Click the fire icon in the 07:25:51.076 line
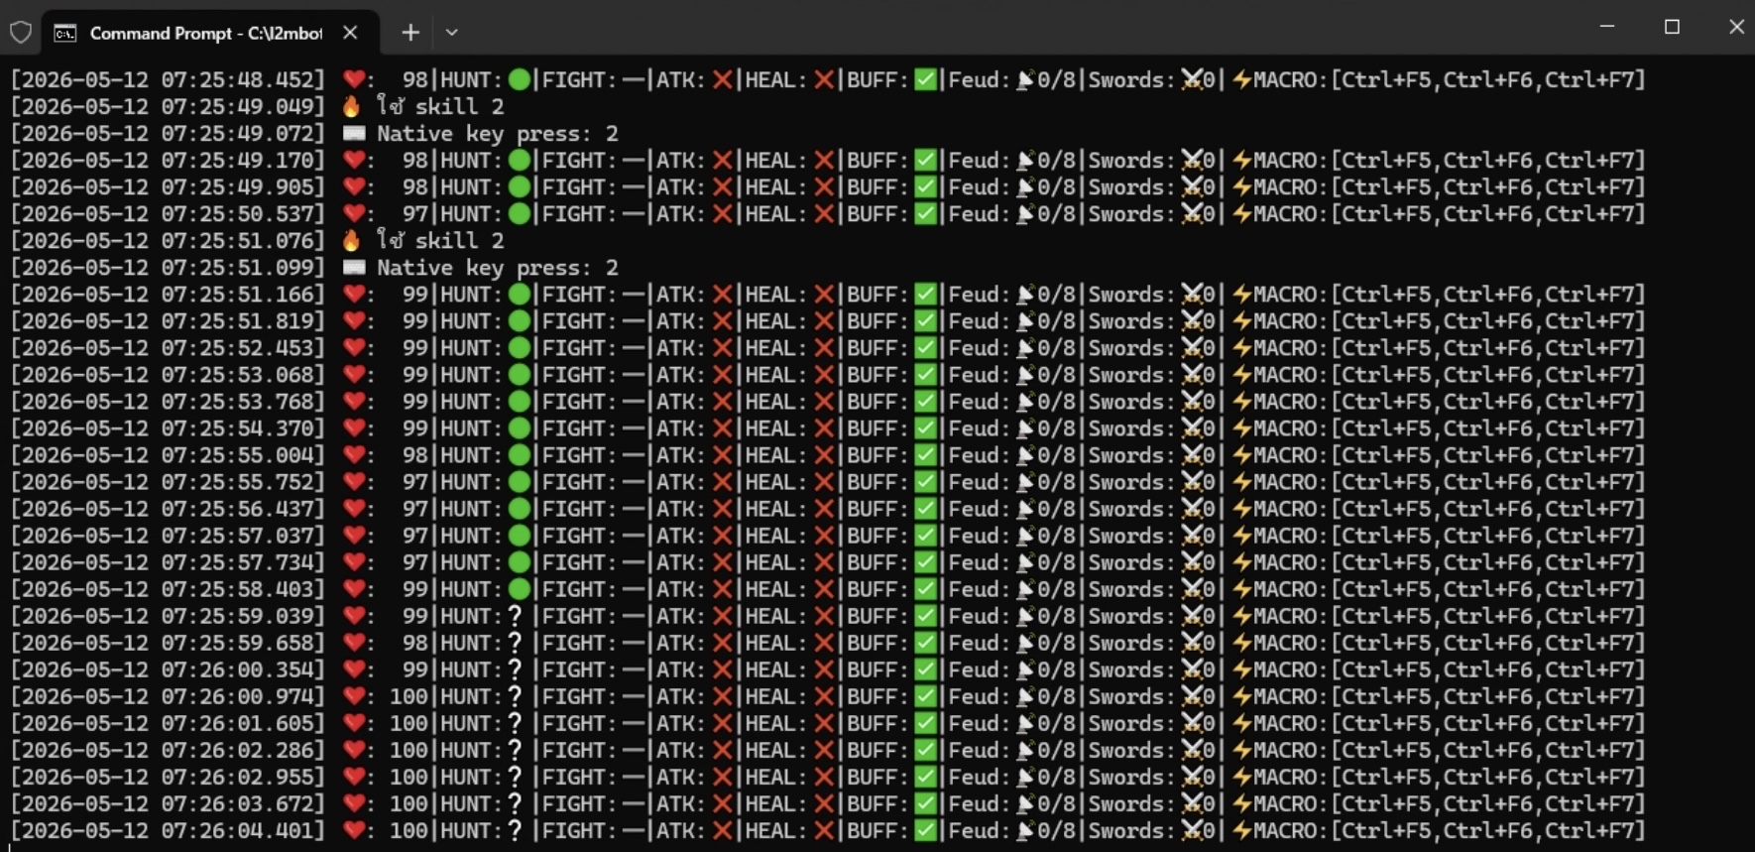This screenshot has height=852, width=1755. tap(352, 240)
